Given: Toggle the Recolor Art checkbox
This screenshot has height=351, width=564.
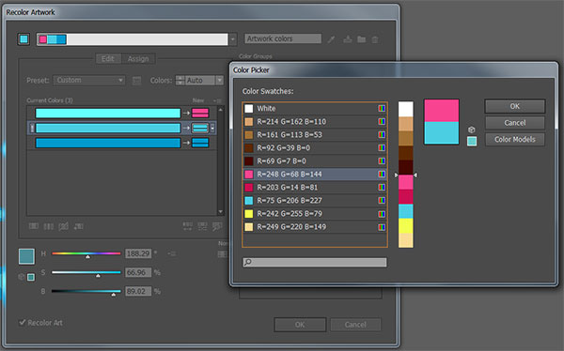Looking at the screenshot, I should tap(23, 322).
